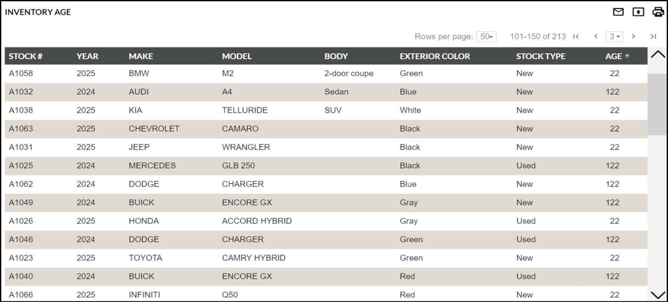Go to first page of results

pos(576,37)
